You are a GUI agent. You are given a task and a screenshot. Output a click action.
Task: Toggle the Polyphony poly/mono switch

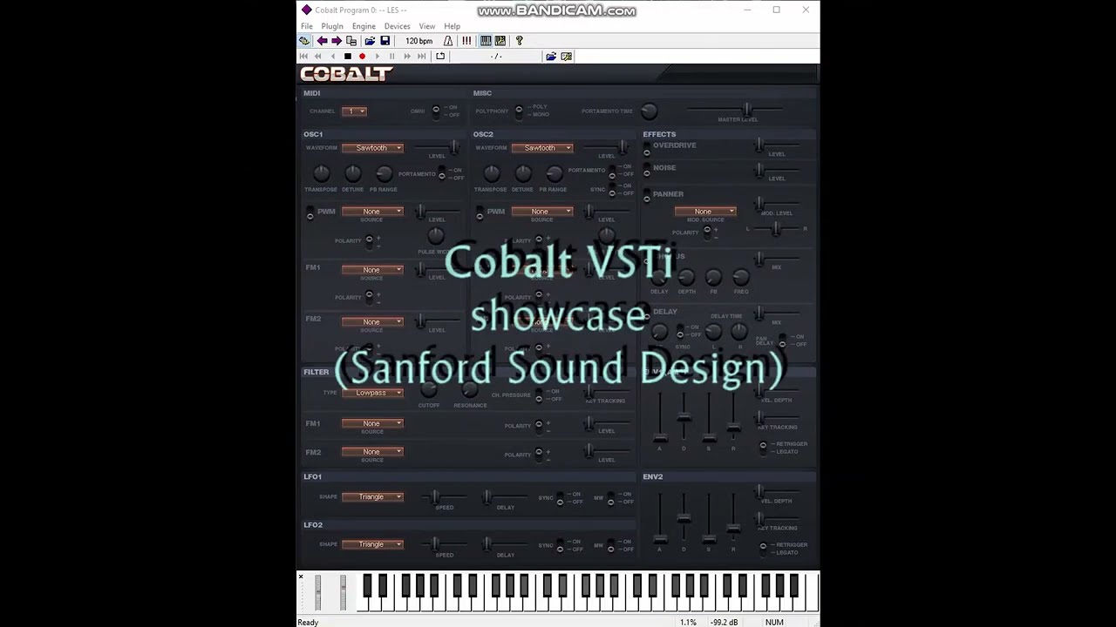click(x=519, y=111)
